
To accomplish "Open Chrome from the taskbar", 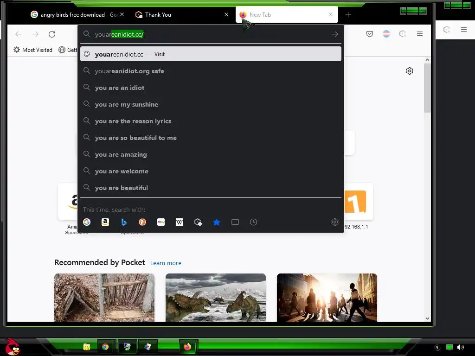I will click(x=105, y=347).
